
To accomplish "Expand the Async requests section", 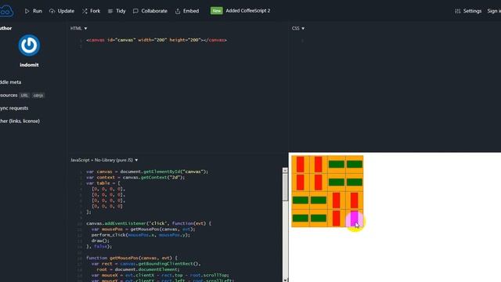I will click(14, 108).
